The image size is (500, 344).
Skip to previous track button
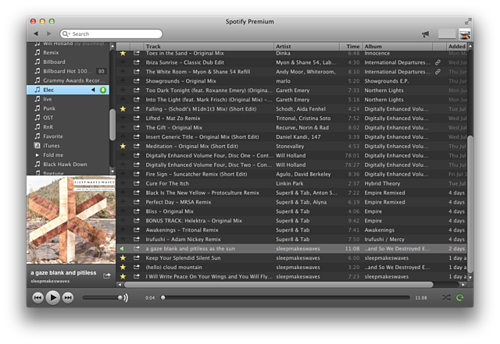(37, 298)
